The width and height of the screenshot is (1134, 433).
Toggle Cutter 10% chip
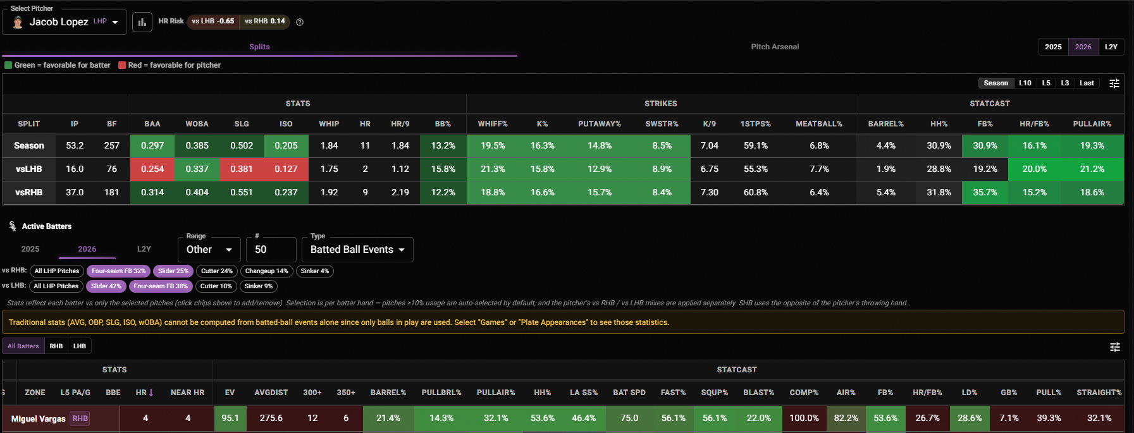(216, 286)
